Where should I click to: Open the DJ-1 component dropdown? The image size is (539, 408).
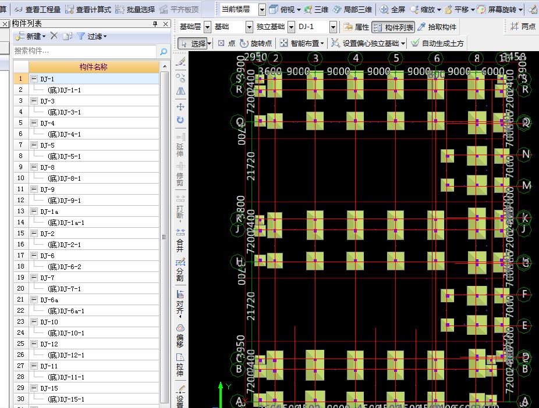[333, 27]
